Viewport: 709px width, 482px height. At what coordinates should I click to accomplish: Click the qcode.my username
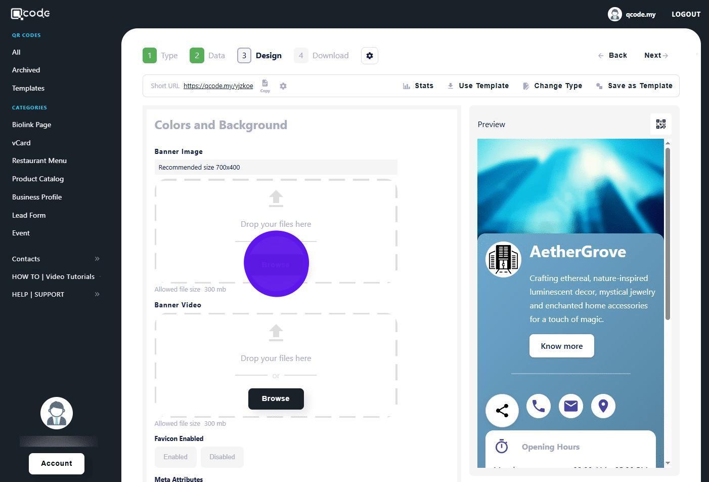coord(641,14)
